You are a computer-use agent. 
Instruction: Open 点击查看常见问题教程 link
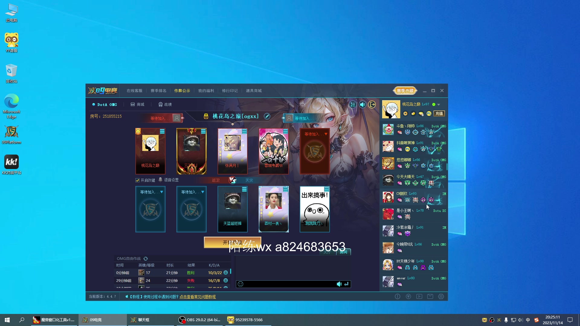tap(198, 297)
